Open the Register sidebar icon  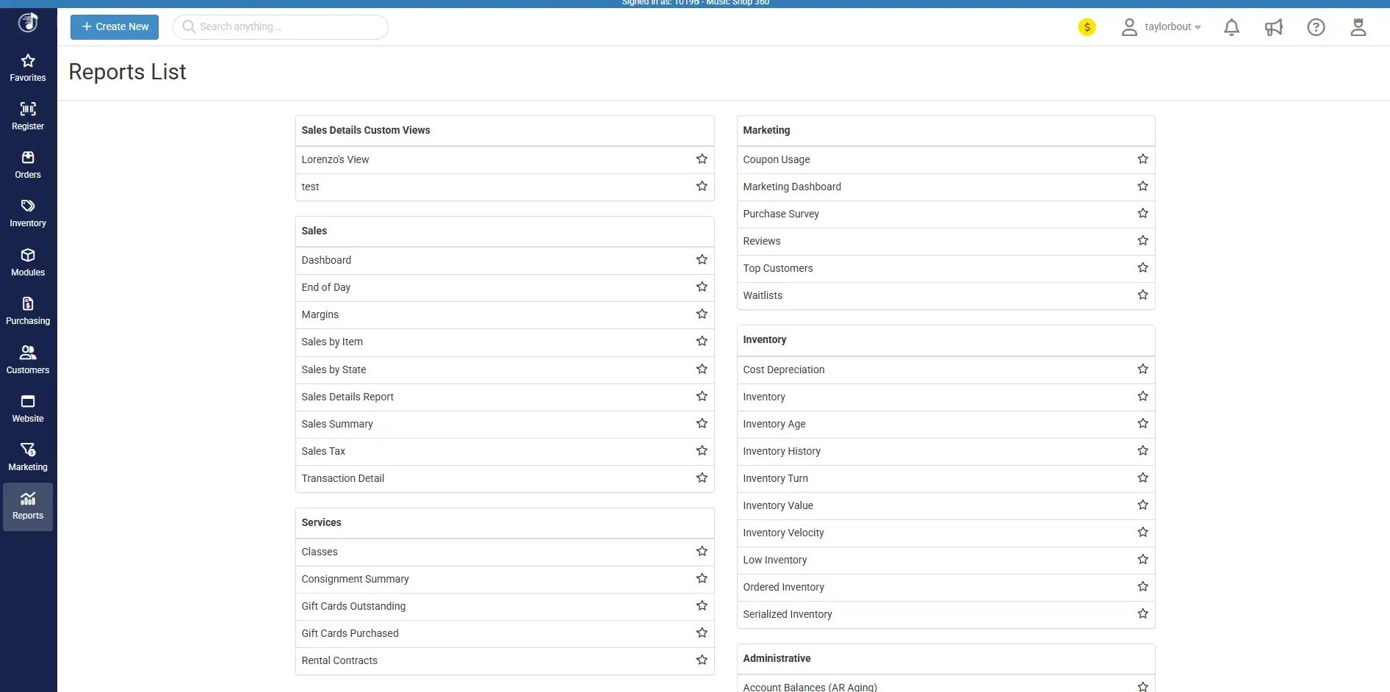click(28, 116)
